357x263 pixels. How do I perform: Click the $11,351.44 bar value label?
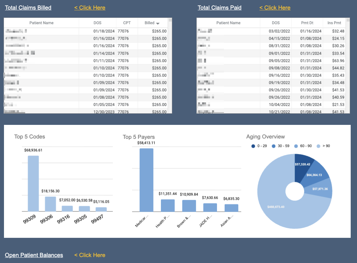point(168,194)
